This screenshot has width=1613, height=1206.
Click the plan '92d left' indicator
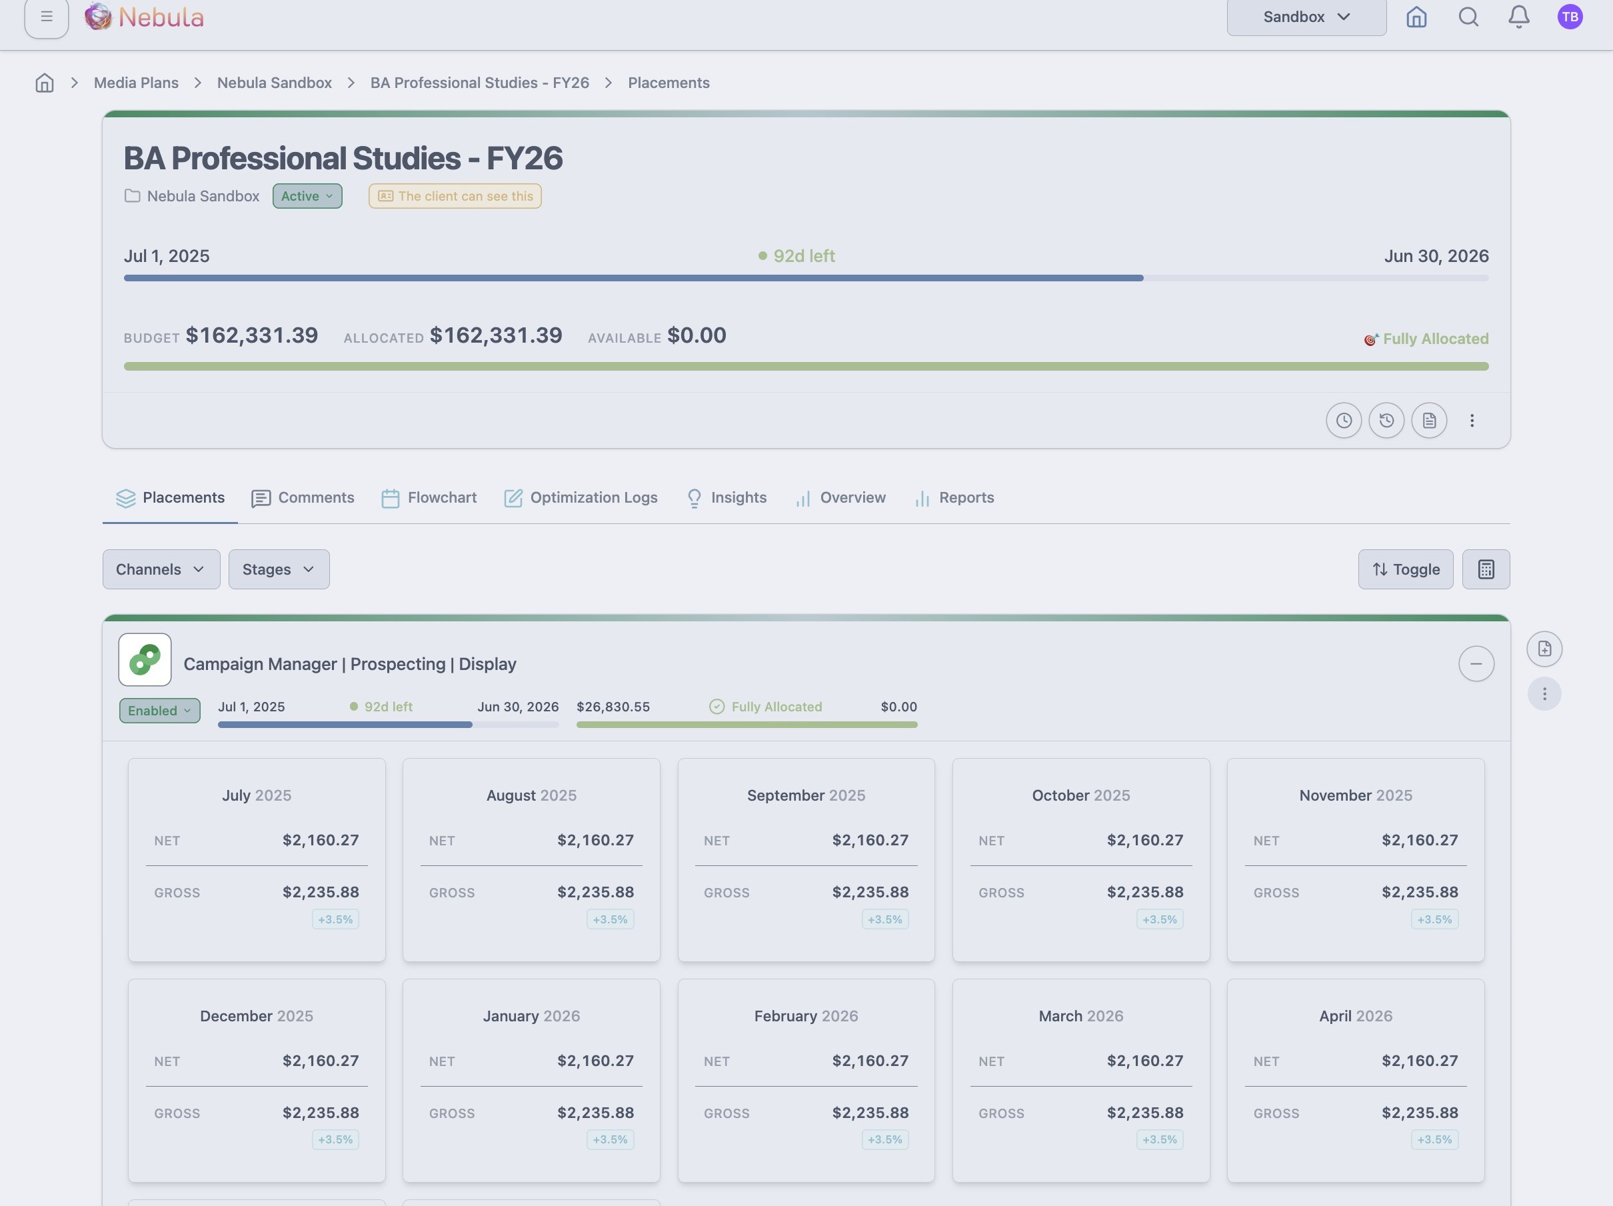(797, 256)
